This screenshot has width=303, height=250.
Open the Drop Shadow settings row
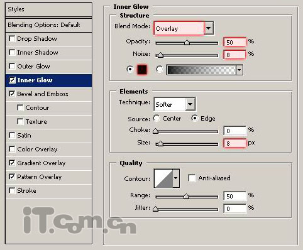tap(48, 39)
